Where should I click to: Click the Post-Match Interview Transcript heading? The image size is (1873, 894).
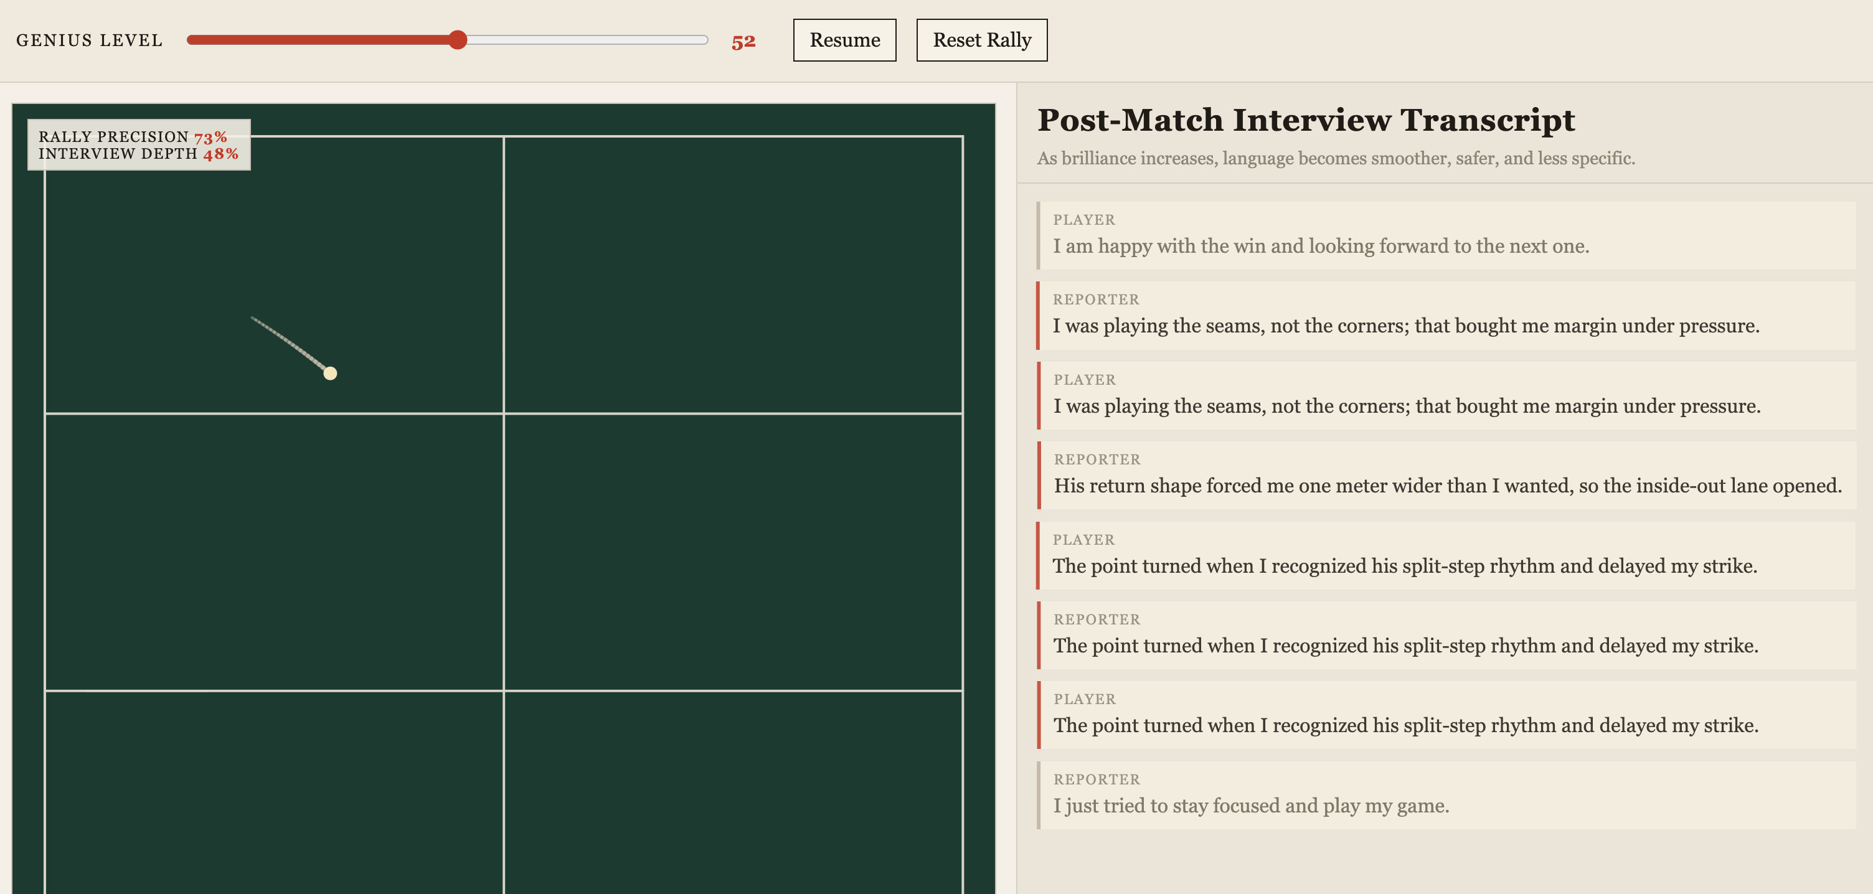point(1305,120)
